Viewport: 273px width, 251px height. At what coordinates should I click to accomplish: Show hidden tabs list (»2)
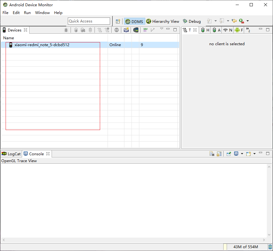[x=248, y=30]
